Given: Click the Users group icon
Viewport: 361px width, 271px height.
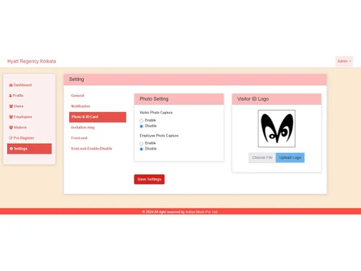Looking at the screenshot, I should pyautogui.click(x=11, y=106).
